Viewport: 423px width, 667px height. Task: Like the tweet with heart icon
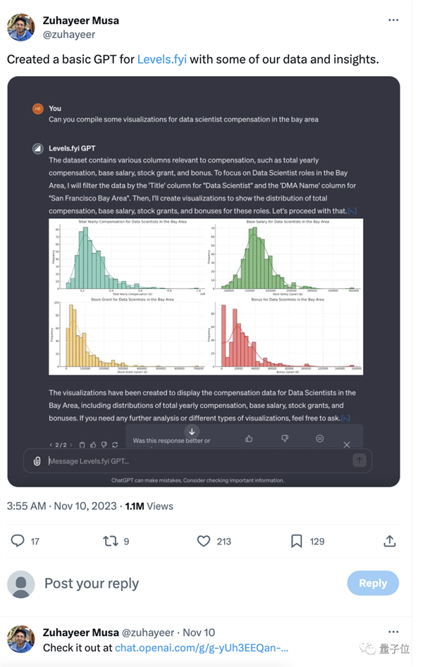(x=204, y=541)
